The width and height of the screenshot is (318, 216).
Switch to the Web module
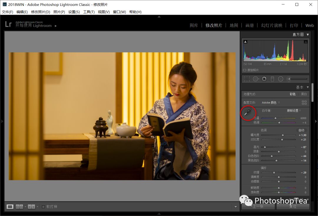[310, 25]
